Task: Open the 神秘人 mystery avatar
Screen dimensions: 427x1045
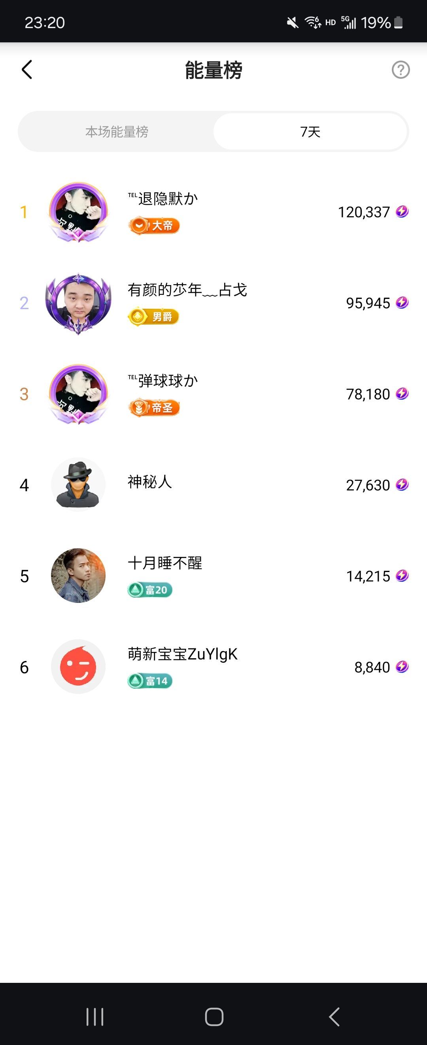Action: point(78,484)
